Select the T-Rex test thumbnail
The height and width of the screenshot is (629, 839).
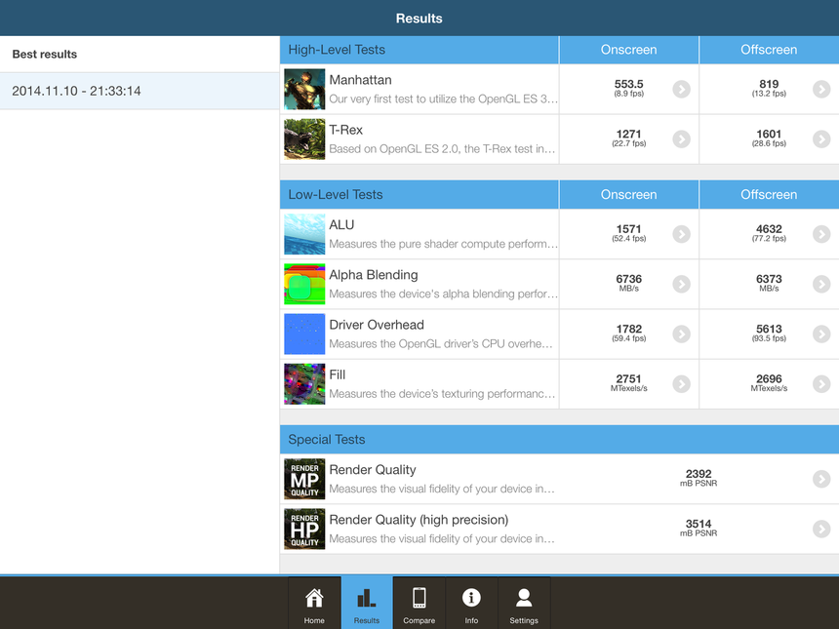coord(304,138)
